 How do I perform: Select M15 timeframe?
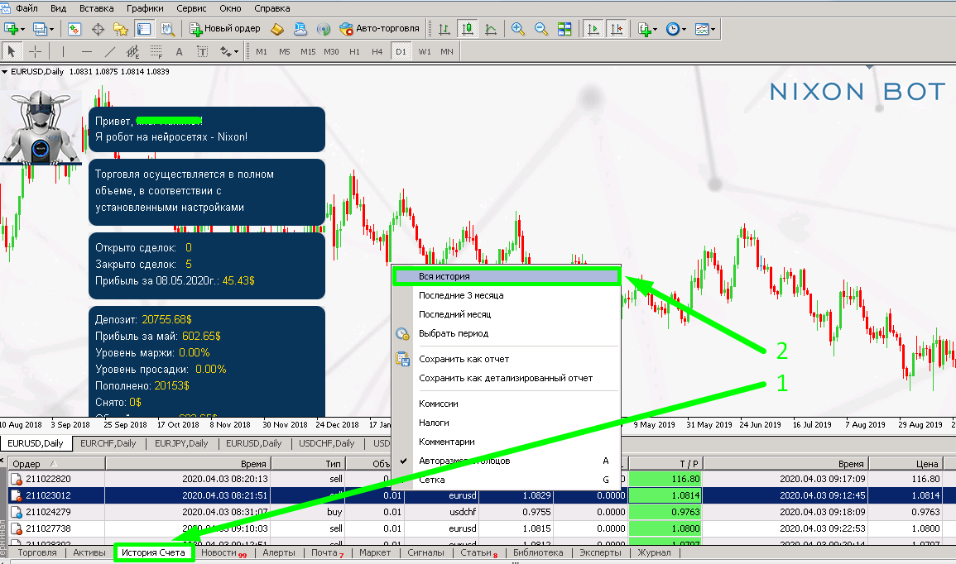308,52
